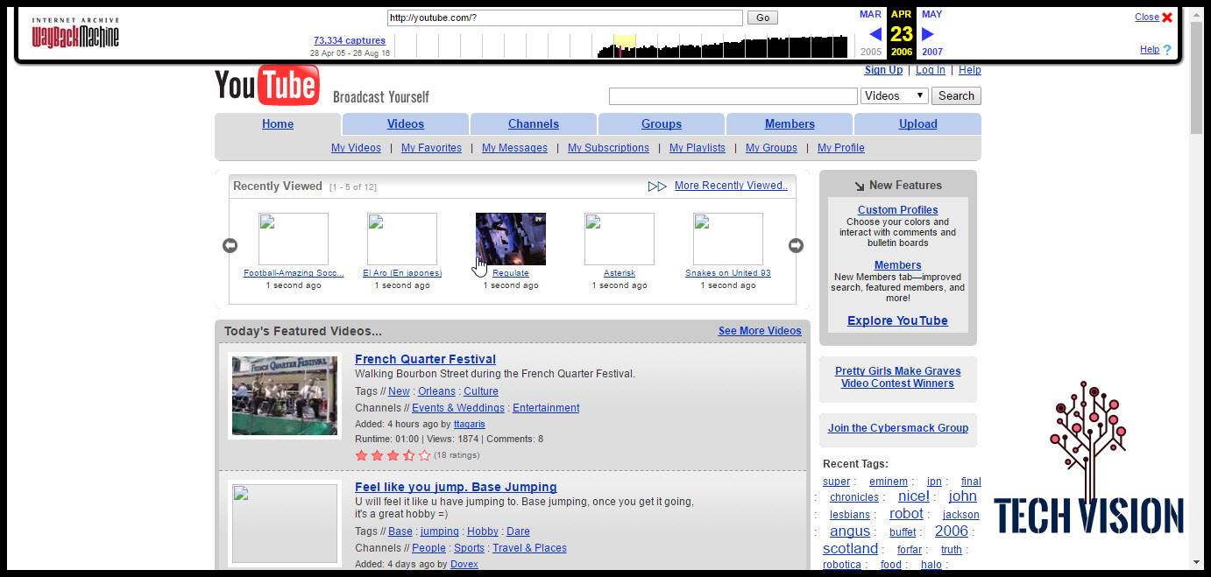Open My Messages submenu link
The width and height of the screenshot is (1211, 577).
(514, 148)
